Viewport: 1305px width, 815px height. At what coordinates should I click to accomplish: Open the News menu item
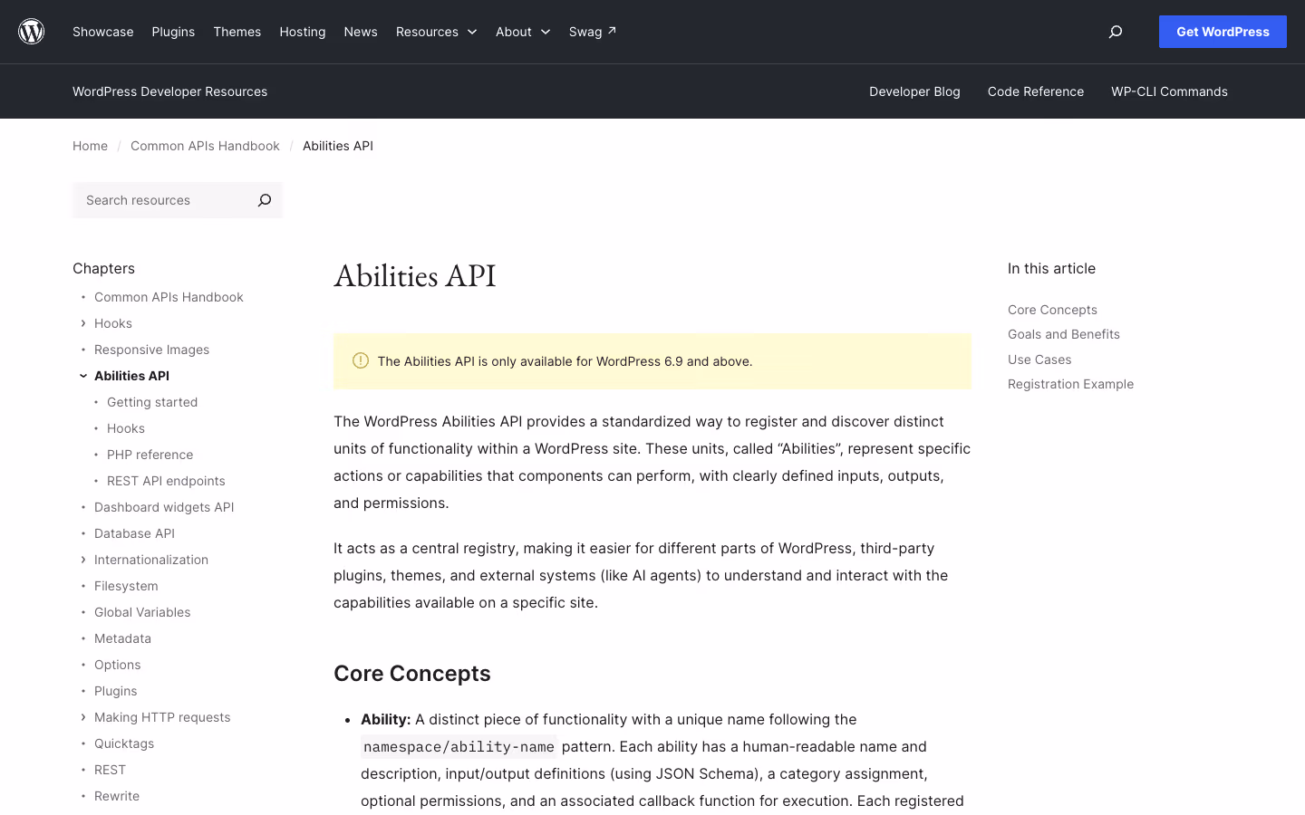(x=361, y=32)
